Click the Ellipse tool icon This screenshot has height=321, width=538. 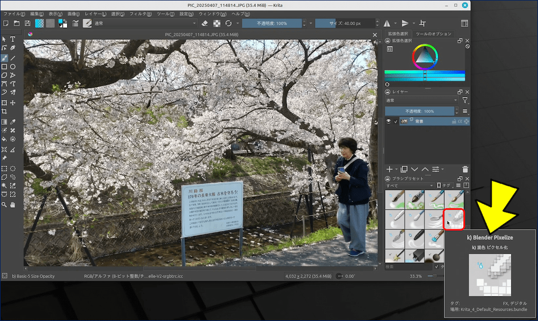(13, 67)
